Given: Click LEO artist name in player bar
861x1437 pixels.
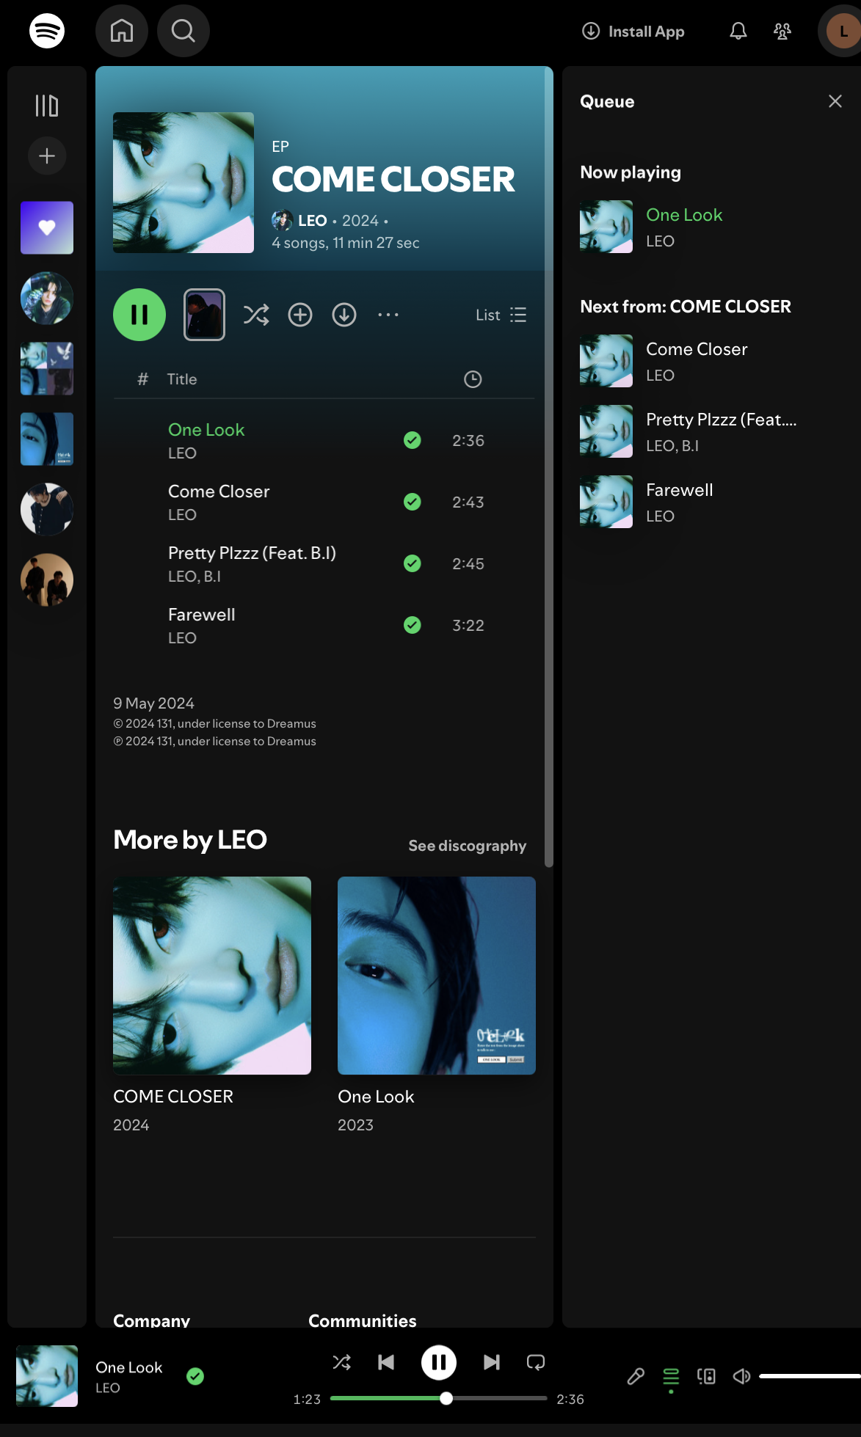Looking at the screenshot, I should pyautogui.click(x=108, y=1388).
